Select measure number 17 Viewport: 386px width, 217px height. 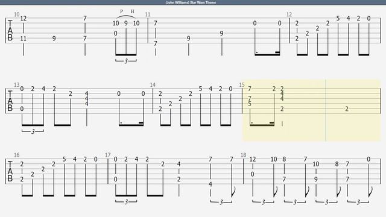pos(108,155)
